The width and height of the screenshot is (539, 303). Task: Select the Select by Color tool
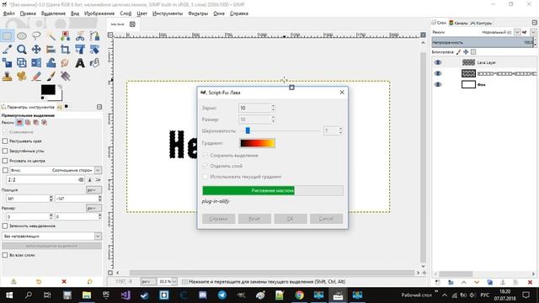pyautogui.click(x=66, y=35)
